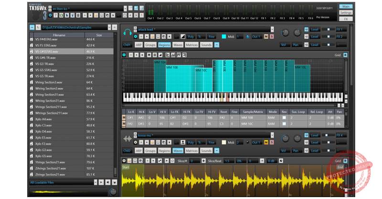The image size is (382, 199).
Task: Click the circle menu icon in wave editor toolbar
Action: (124, 161)
